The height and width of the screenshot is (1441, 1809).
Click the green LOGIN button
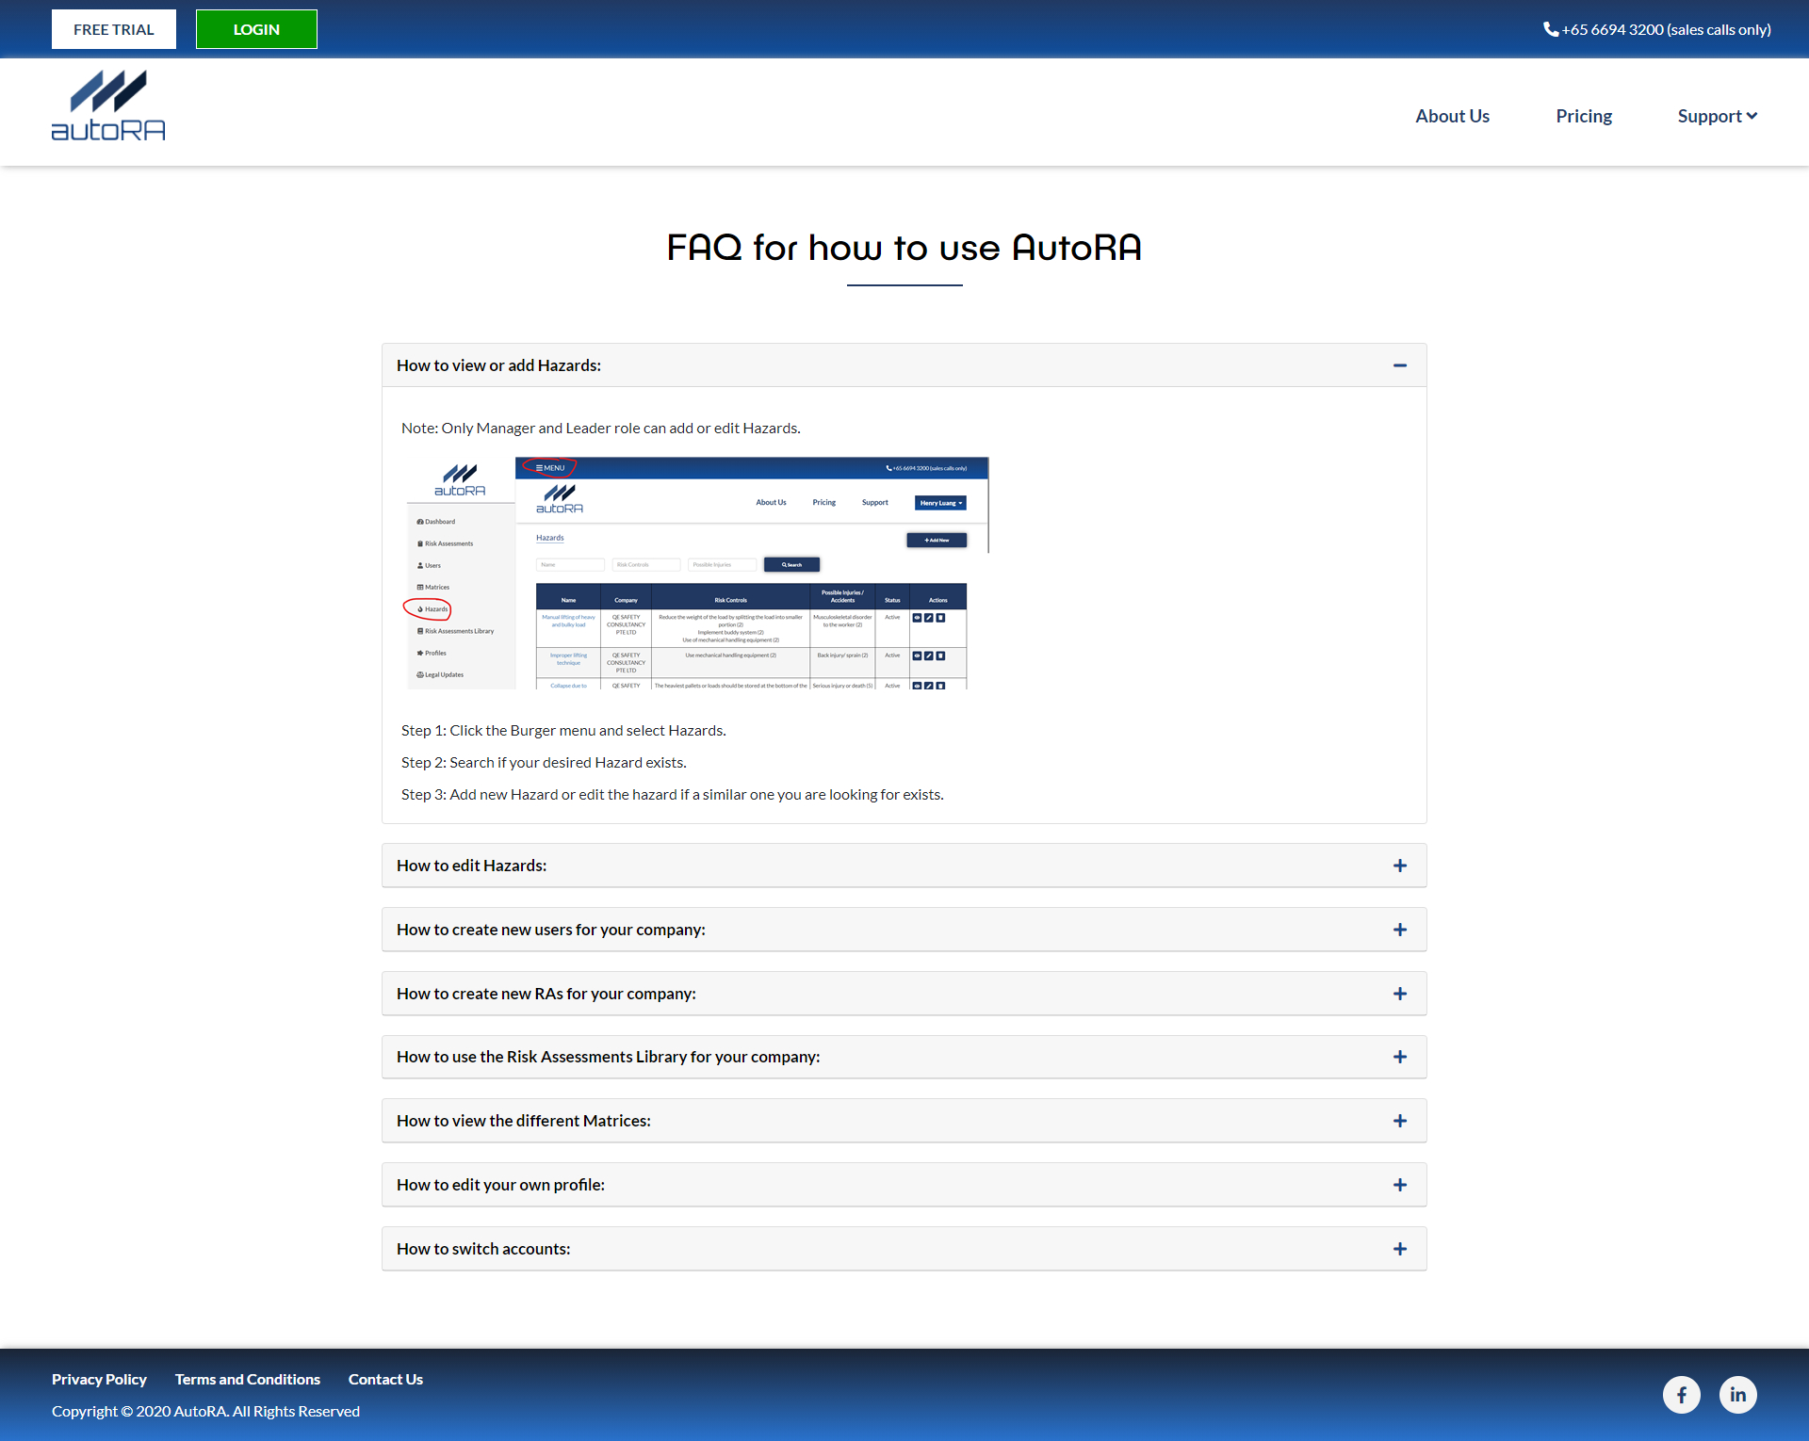point(256,29)
